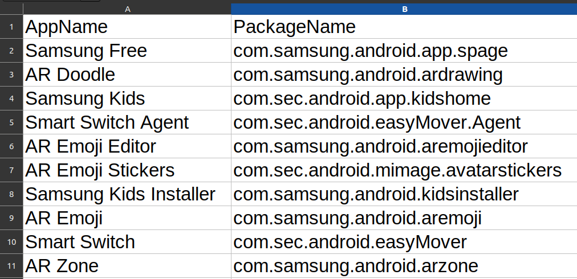This screenshot has width=577, height=279.
Task: Select the Smart Switch Agent cell
Action: tap(127, 122)
